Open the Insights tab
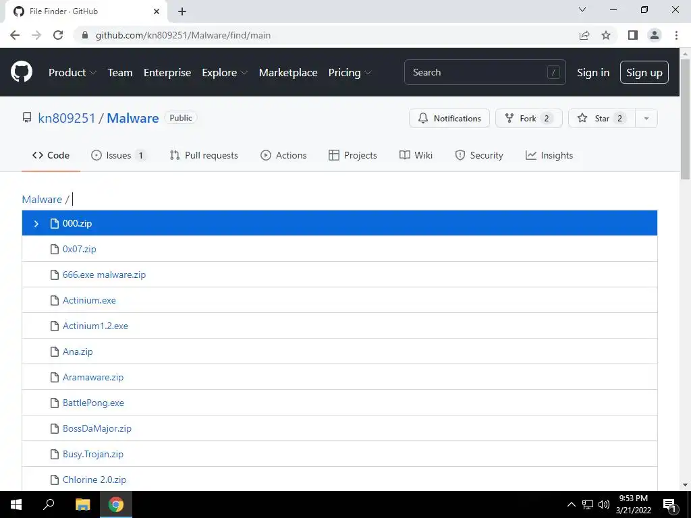 click(x=549, y=155)
